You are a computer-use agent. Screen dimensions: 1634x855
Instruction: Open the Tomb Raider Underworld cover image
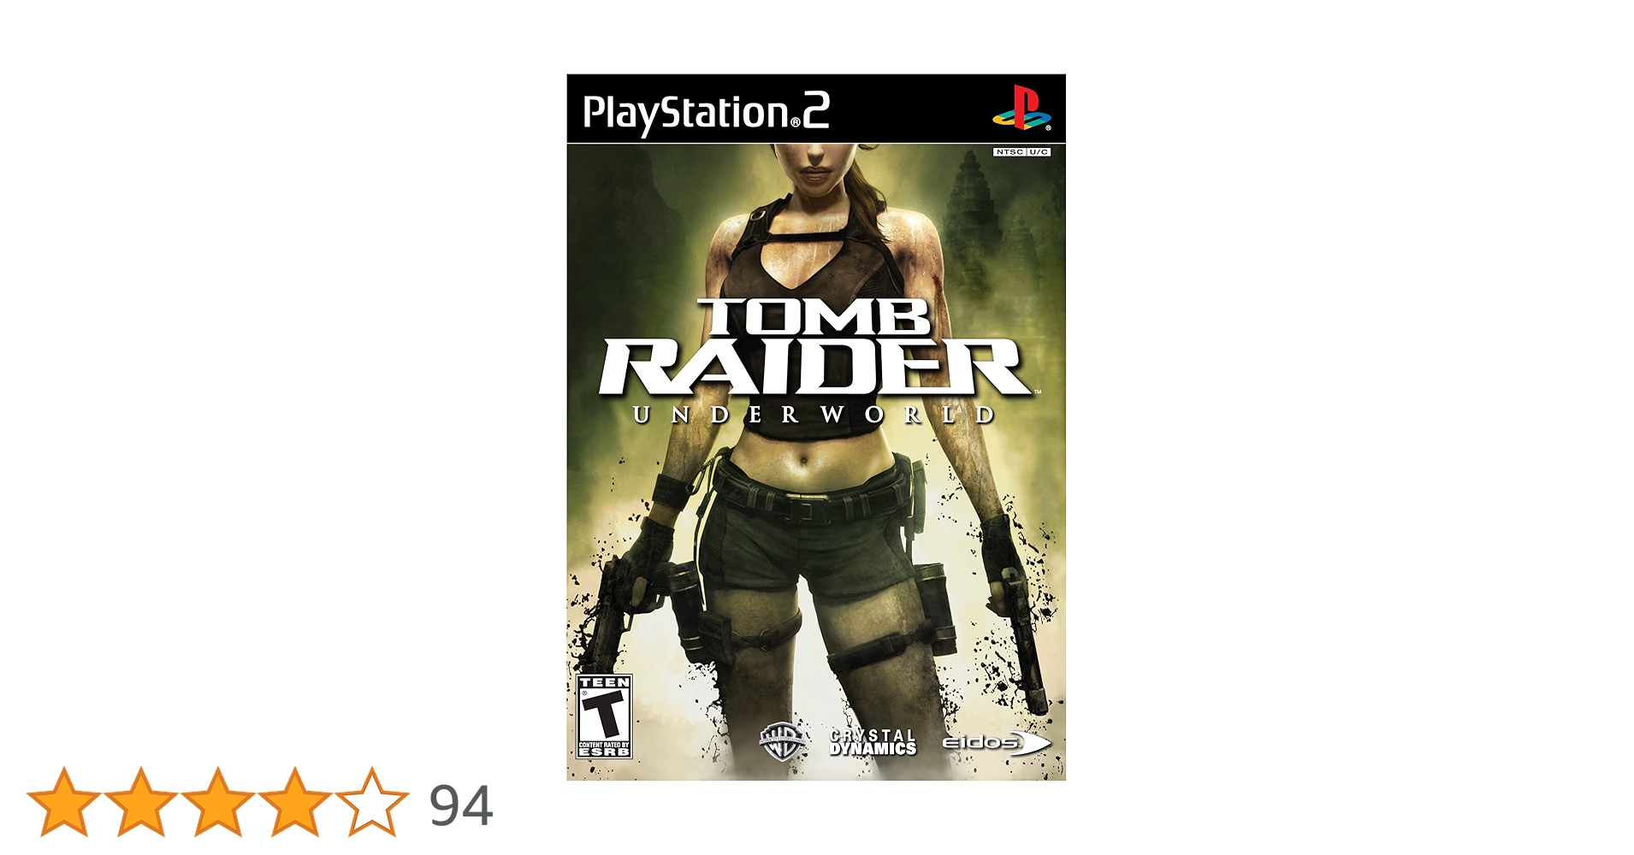(x=816, y=427)
